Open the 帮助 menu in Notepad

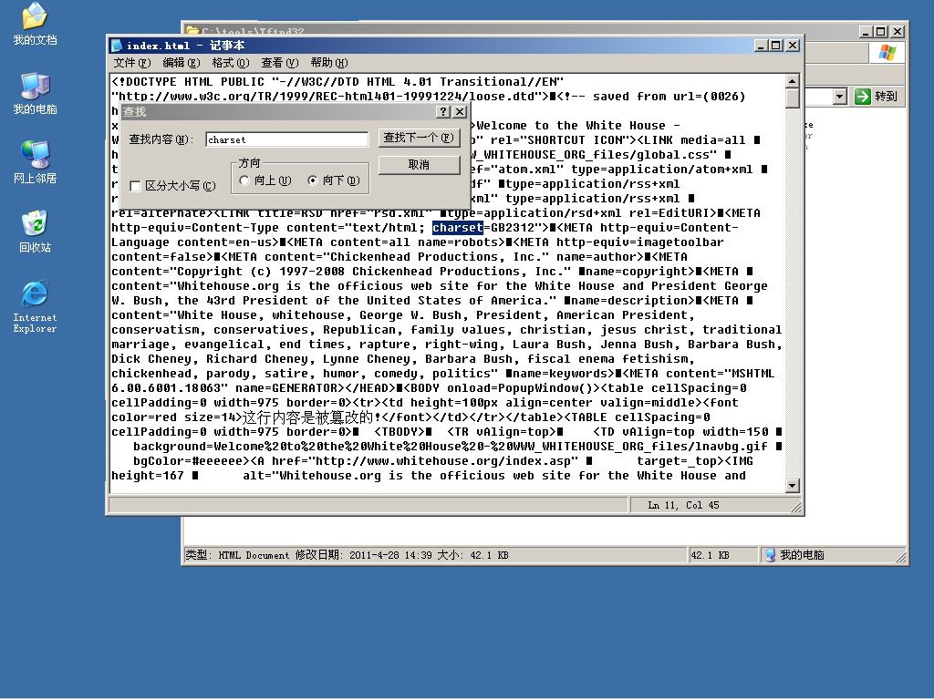[x=328, y=63]
